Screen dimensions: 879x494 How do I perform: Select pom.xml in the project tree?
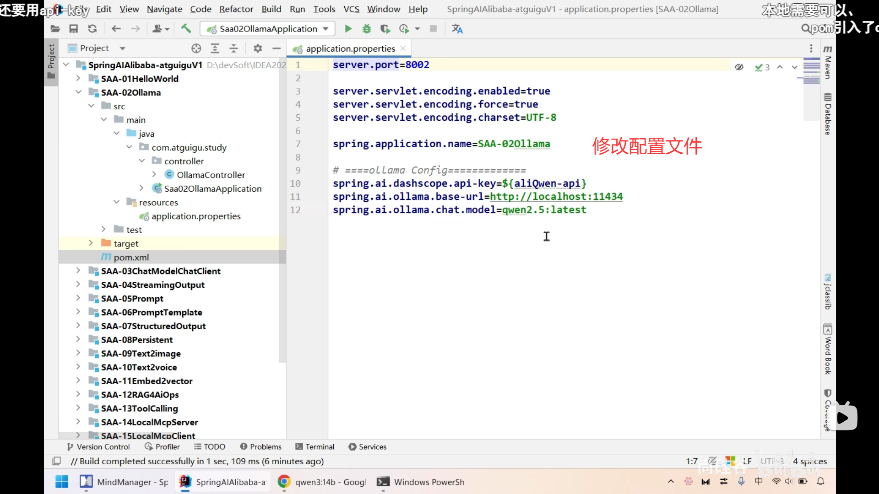pos(131,257)
